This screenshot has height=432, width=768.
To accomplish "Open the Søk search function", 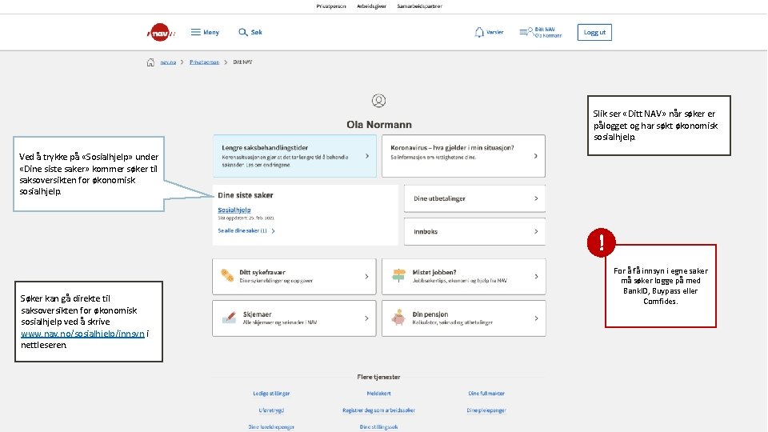I will 250,32.
